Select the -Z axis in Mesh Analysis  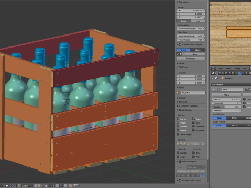coord(203,175)
